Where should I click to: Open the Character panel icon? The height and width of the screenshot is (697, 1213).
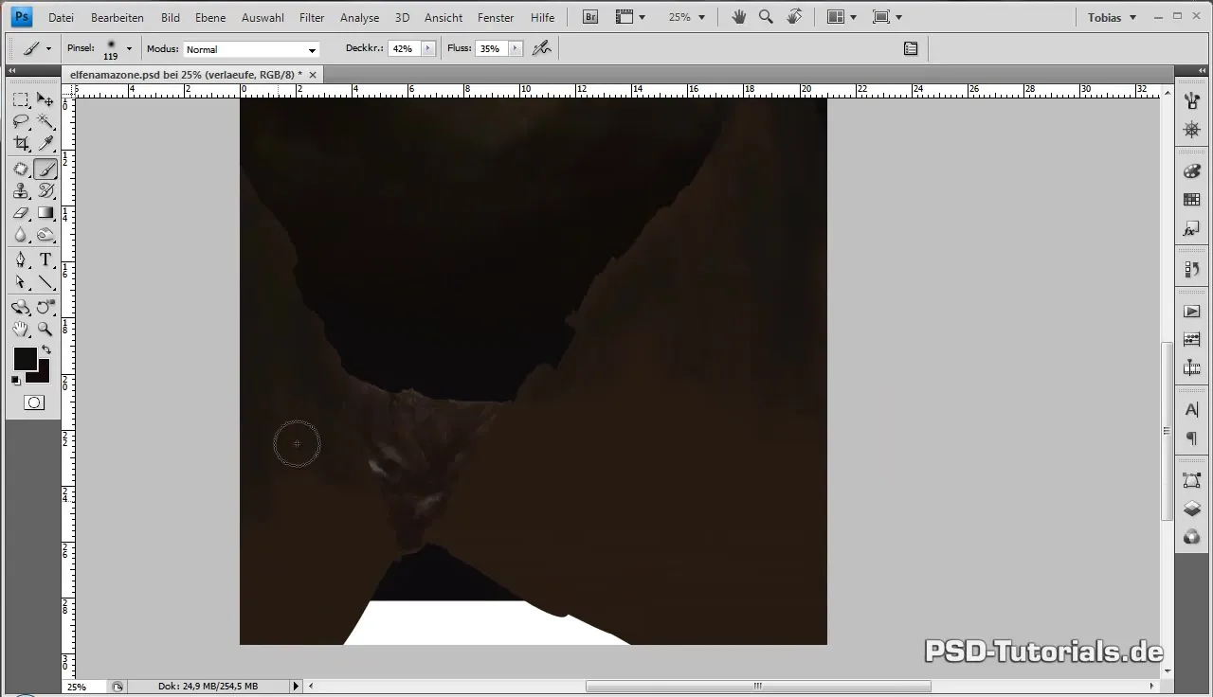[x=1192, y=410]
